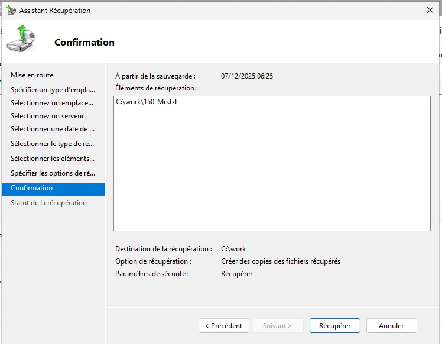The image size is (442, 346).
Task: Click the recovery disk icon beside Confirmation heading
Action: tap(21, 39)
